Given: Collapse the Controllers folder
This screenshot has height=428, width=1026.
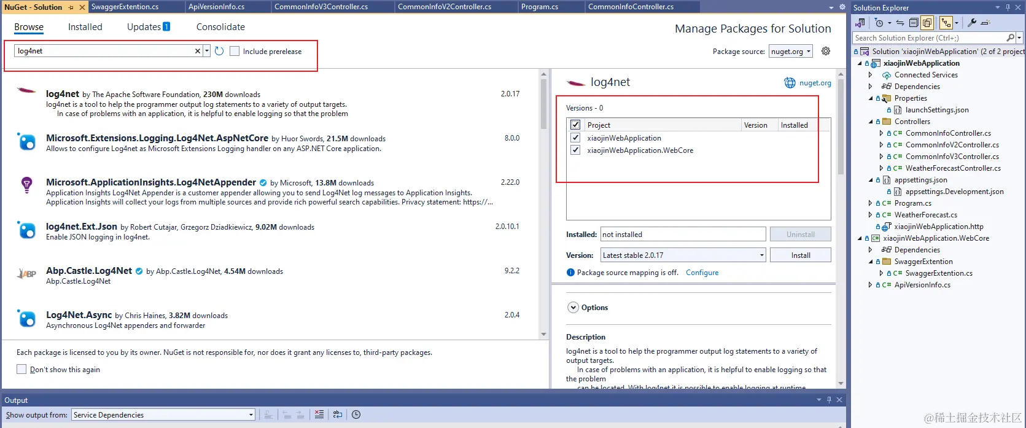Looking at the screenshot, I should click(x=871, y=122).
